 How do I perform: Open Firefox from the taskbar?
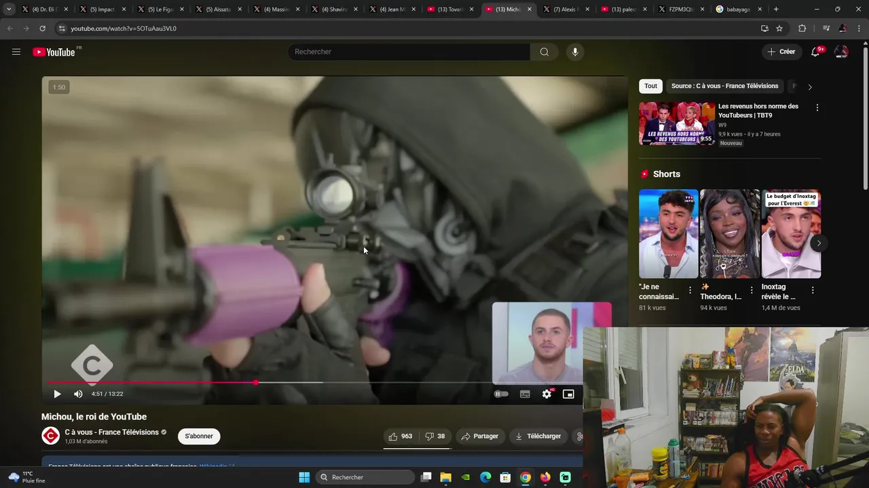[545, 477]
